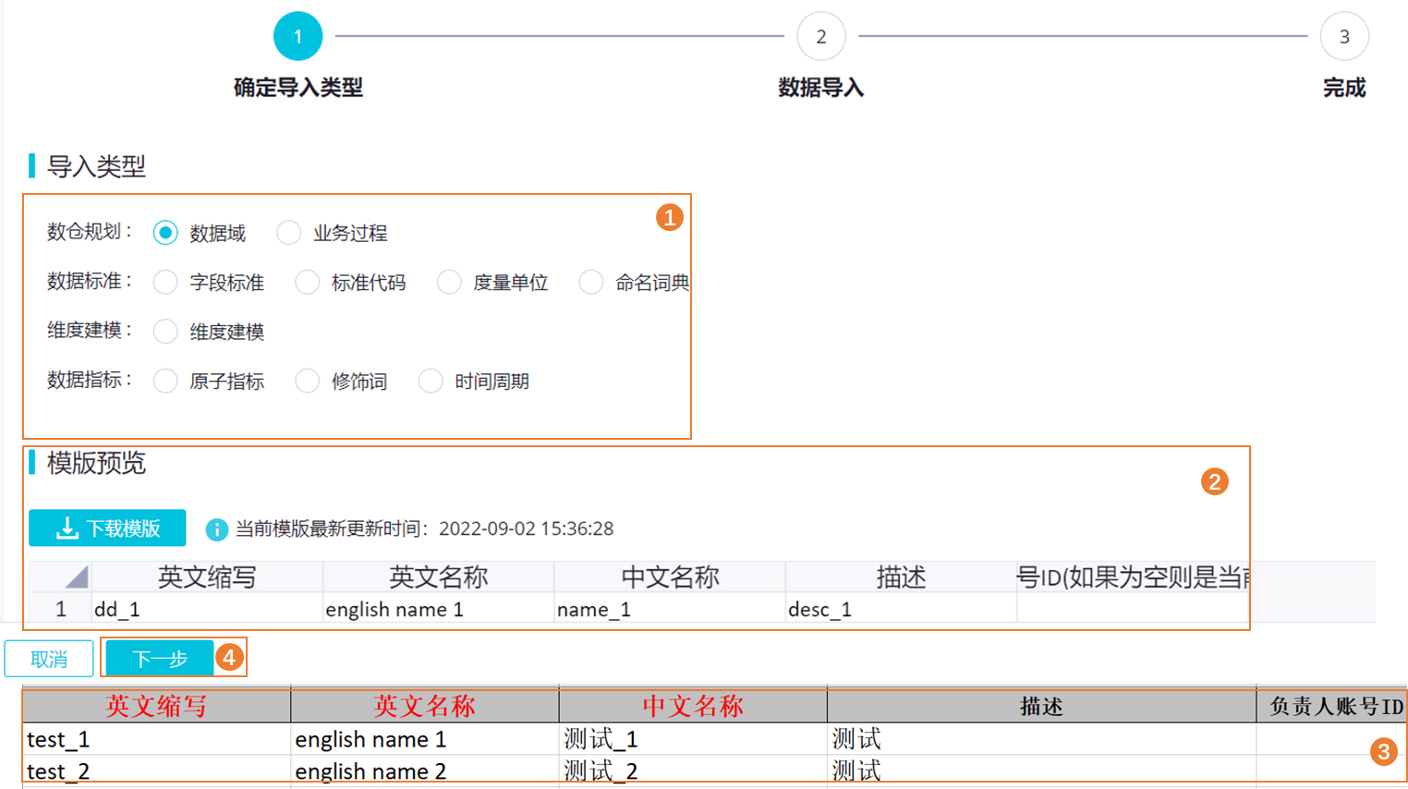This screenshot has height=789, width=1408.
Task: Select the 数据域 radio button
Action: point(165,233)
